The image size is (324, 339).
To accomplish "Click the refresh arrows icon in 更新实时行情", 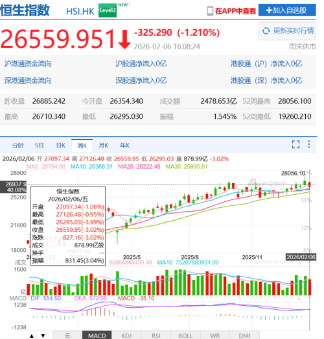I will coord(266,31).
